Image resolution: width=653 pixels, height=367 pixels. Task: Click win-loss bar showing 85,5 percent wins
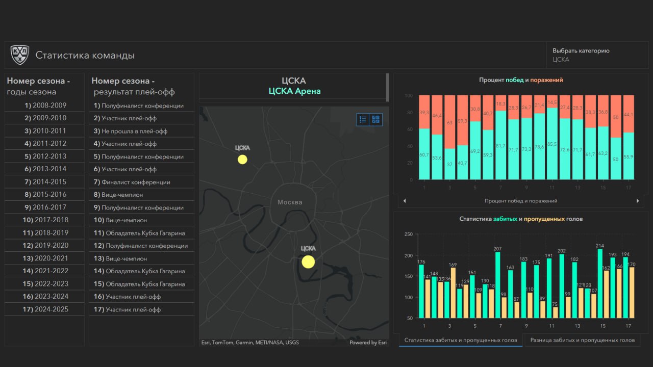pyautogui.click(x=551, y=143)
